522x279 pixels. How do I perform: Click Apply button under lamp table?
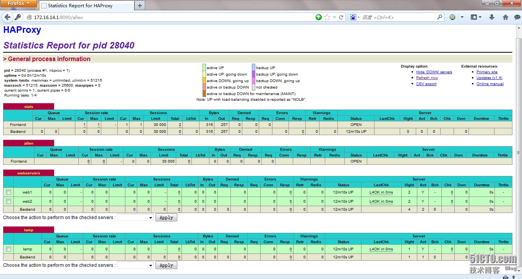click(166, 265)
